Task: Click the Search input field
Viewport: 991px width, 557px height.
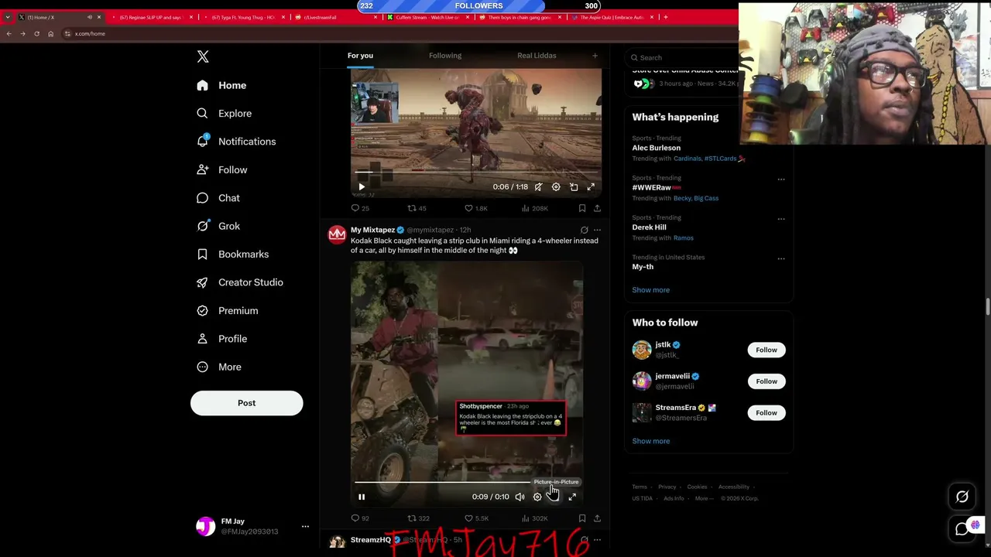Action: (681, 57)
